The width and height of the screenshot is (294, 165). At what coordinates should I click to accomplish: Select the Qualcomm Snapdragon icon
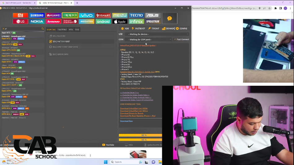click(70, 22)
